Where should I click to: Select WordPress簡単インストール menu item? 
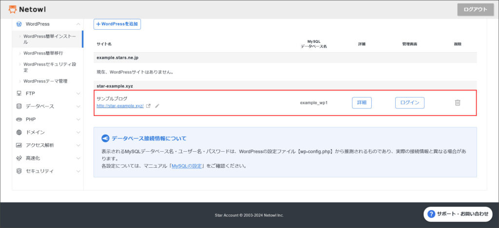coord(48,39)
